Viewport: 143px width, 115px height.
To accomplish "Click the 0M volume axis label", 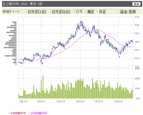I will click(138, 99).
